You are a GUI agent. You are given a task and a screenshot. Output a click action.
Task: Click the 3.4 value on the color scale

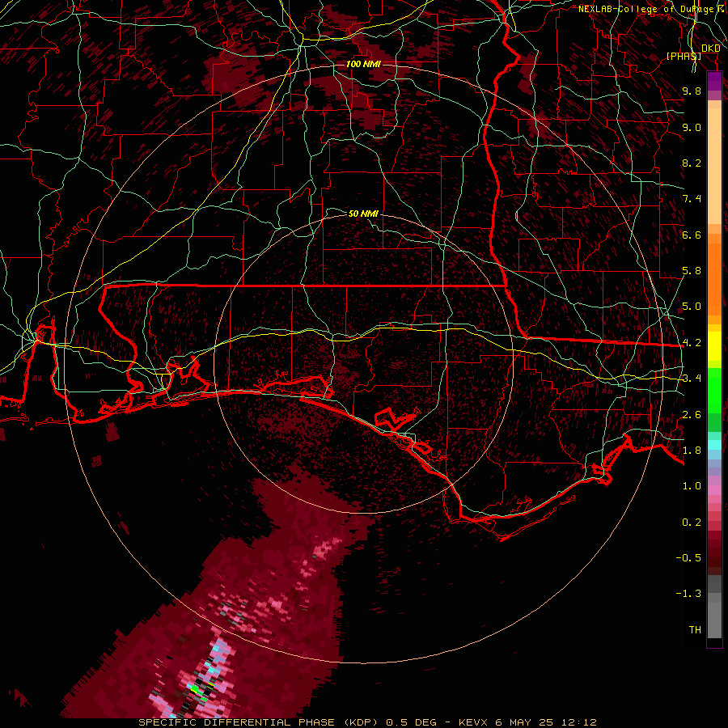point(692,379)
